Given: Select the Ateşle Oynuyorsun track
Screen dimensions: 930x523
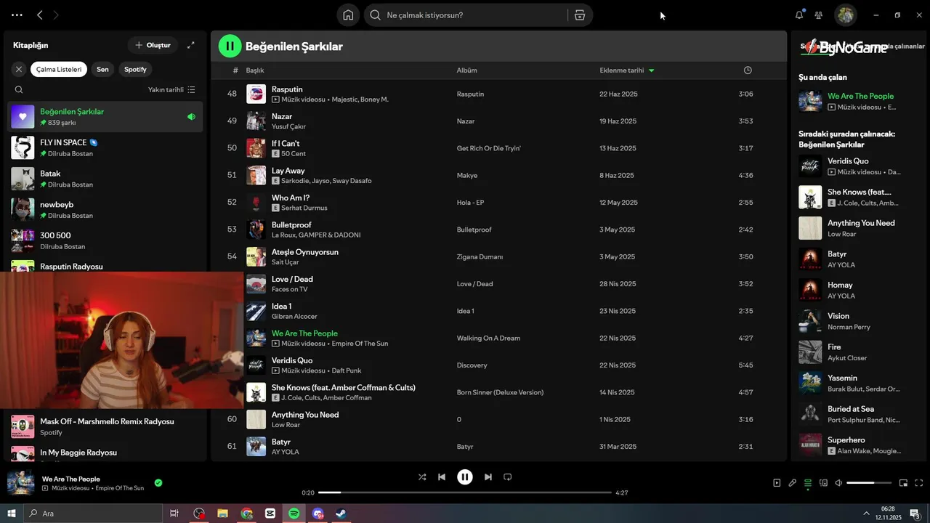Looking at the screenshot, I should point(498,256).
